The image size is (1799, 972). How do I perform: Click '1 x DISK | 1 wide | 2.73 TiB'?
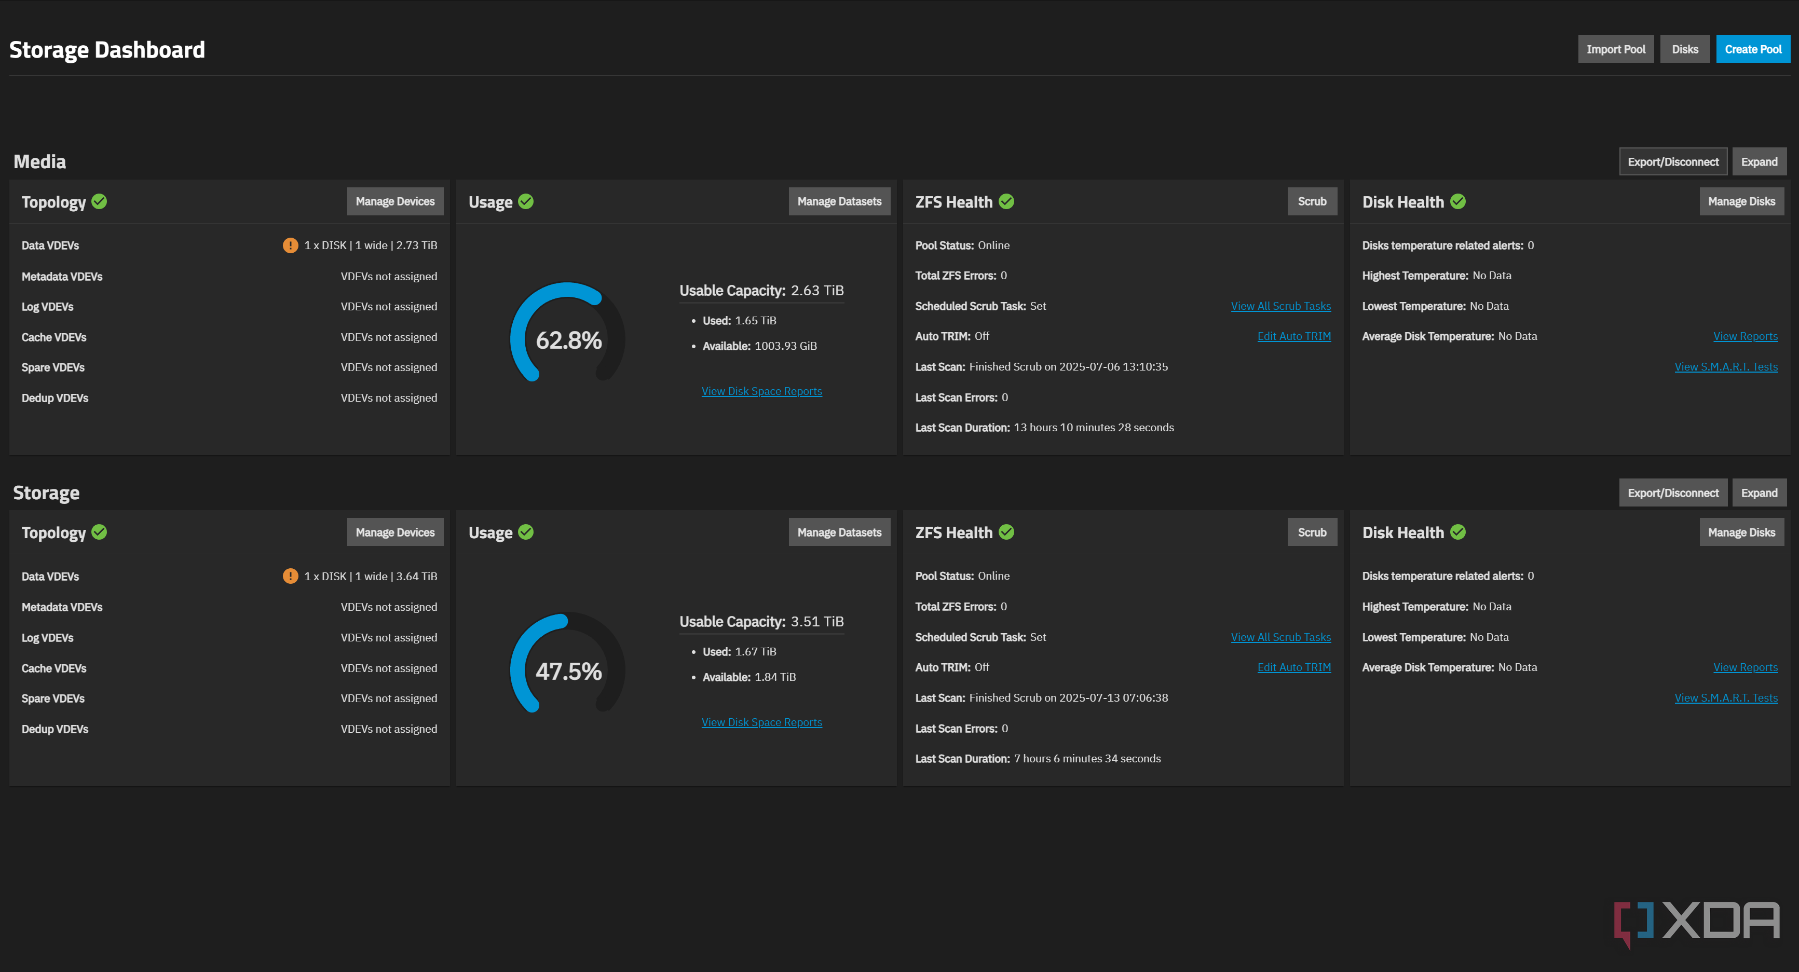click(x=371, y=246)
